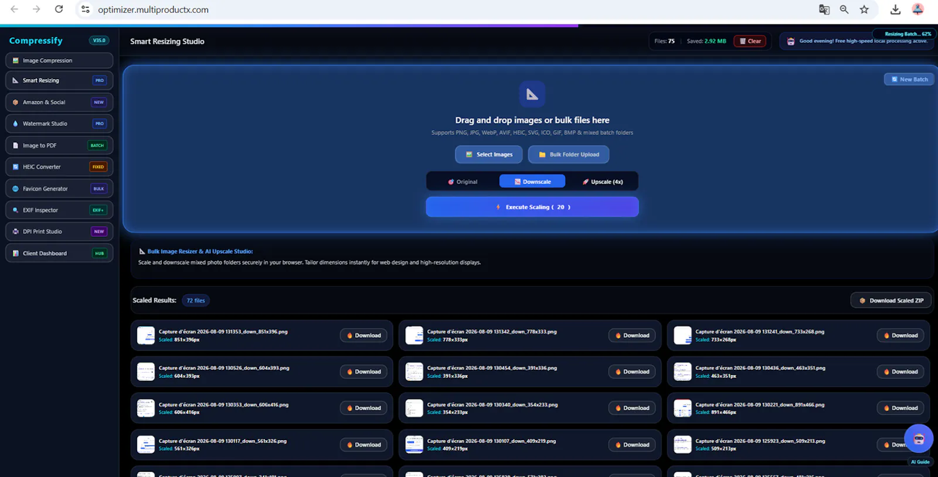Open Image Compression in sidebar
This screenshot has width=938, height=477.
click(59, 60)
